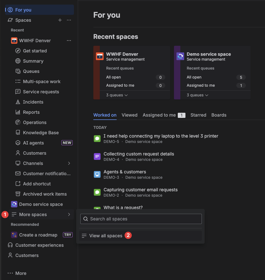Switch to the Viewed tab
265x280 pixels.
coord(129,115)
